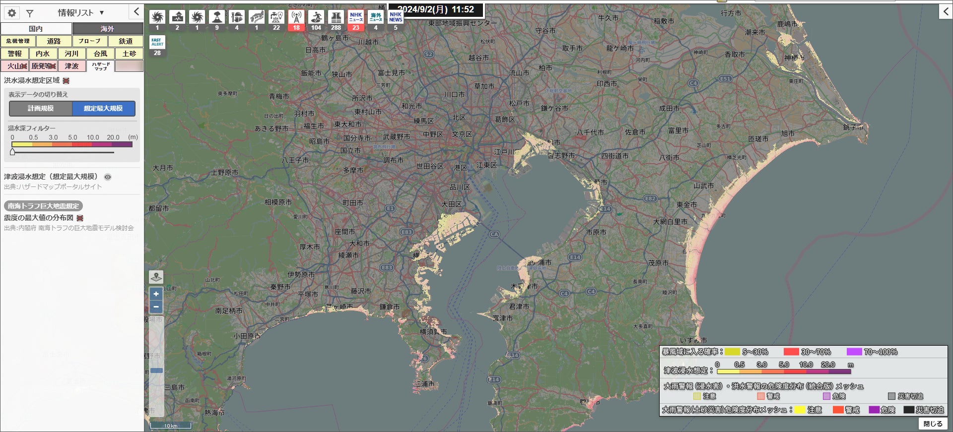Collapse the left information panel chevron
This screenshot has width=953, height=432.
click(x=136, y=12)
